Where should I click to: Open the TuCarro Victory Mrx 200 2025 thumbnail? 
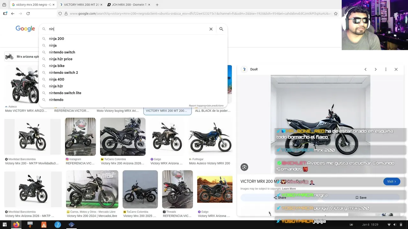(x=140, y=189)
